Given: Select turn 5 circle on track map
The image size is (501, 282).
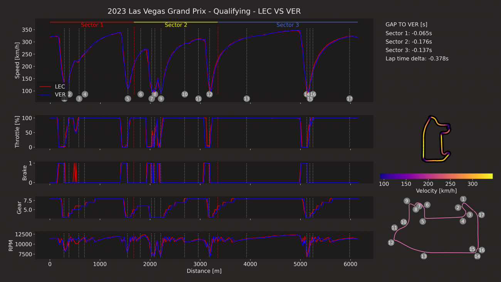Looking at the screenshot, I should pyautogui.click(x=423, y=221).
